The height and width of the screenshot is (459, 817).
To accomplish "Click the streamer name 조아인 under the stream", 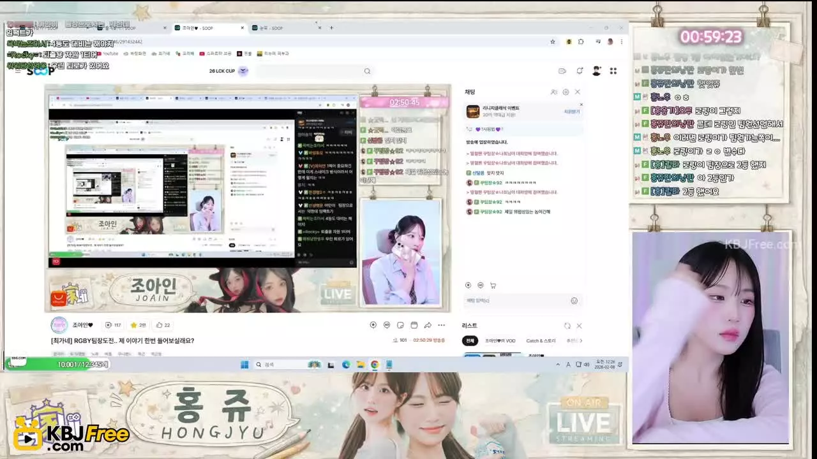I will pos(83,325).
